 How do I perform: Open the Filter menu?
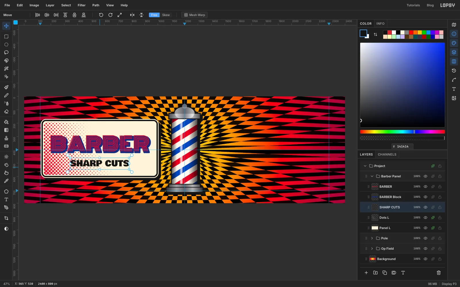pyautogui.click(x=82, y=5)
